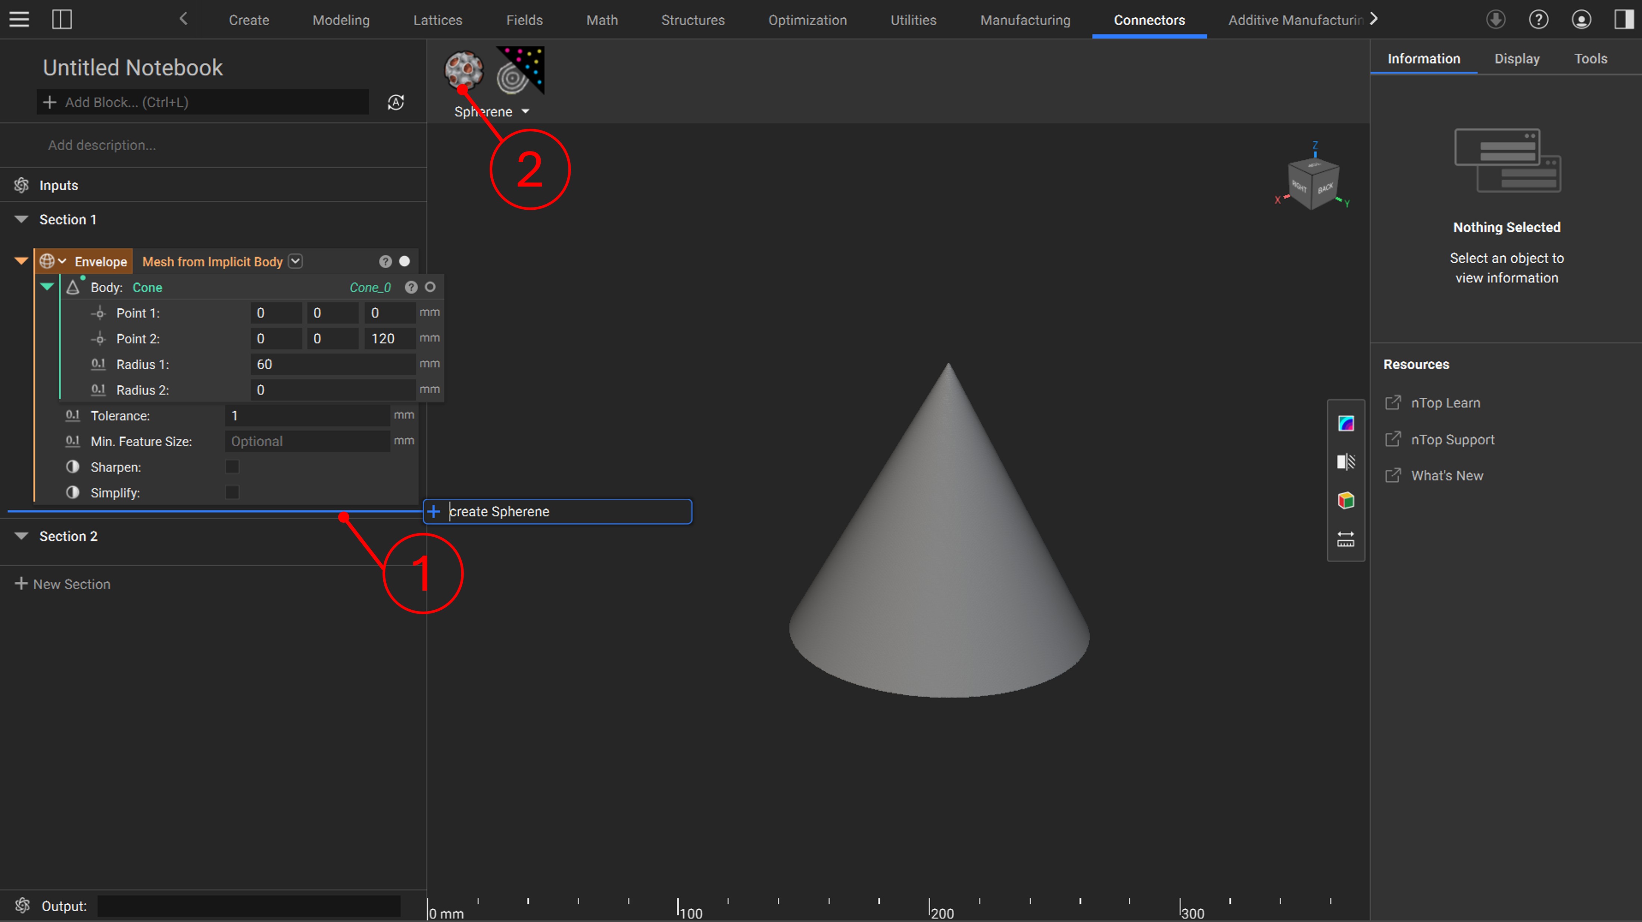This screenshot has height=922, width=1642.
Task: Click the field viewer color icon
Action: click(x=1346, y=423)
